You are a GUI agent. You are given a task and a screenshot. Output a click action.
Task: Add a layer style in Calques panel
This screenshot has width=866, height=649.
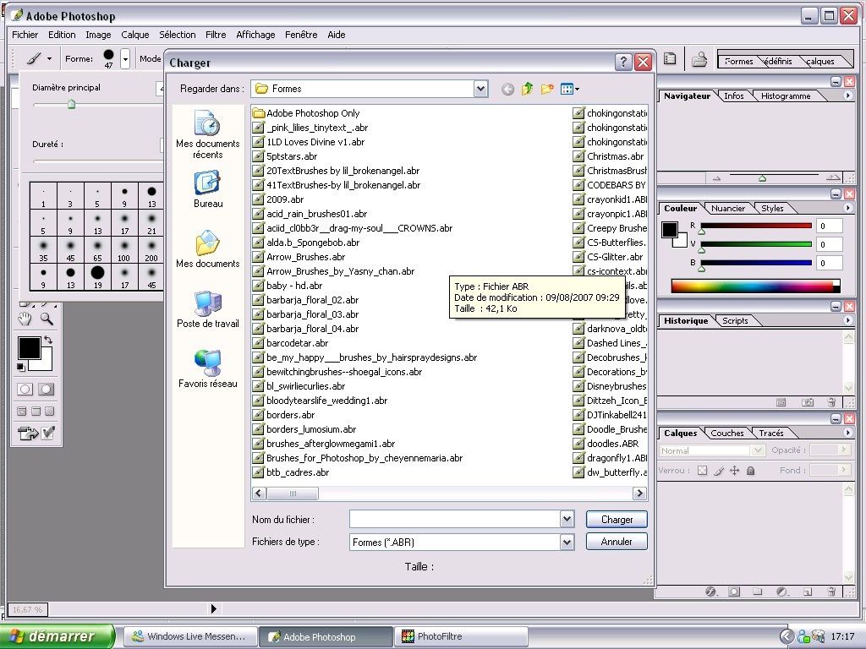[710, 592]
